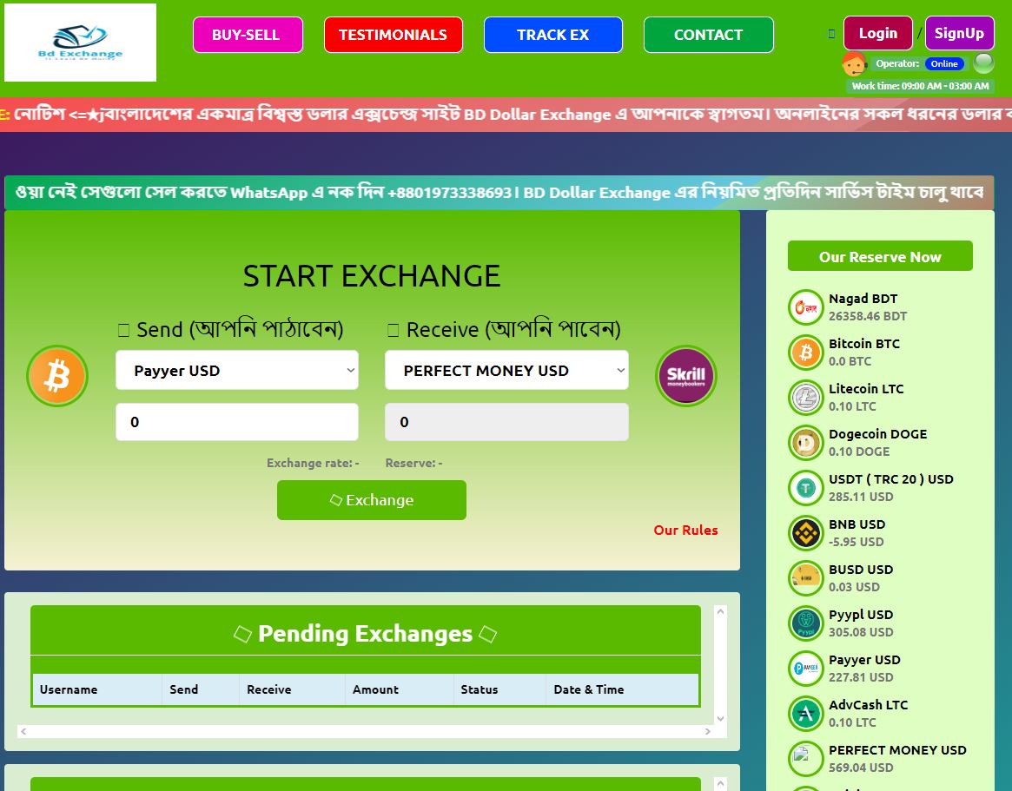The width and height of the screenshot is (1012, 791).
Task: Click the BUSD USD reserve icon
Action: (805, 579)
